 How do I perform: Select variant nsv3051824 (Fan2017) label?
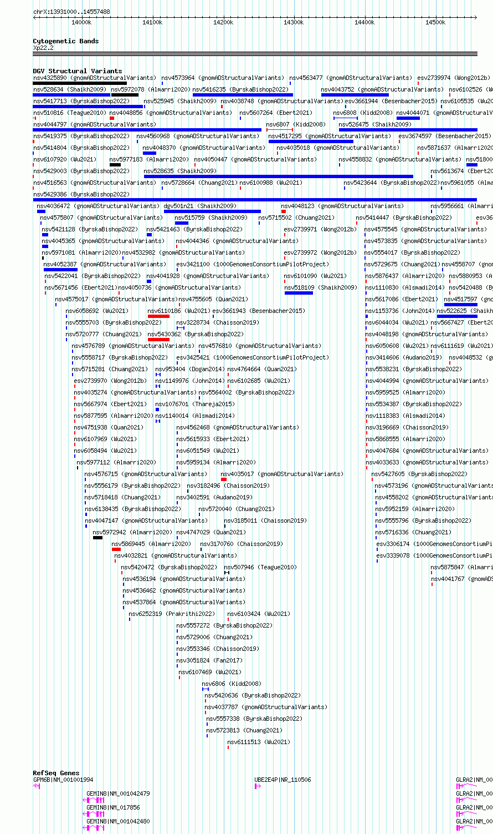[x=209, y=660]
